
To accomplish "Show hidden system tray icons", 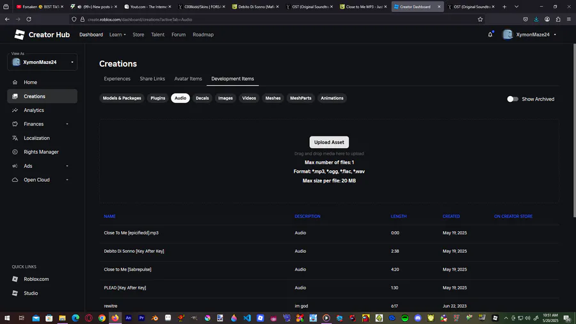I will (x=506, y=318).
